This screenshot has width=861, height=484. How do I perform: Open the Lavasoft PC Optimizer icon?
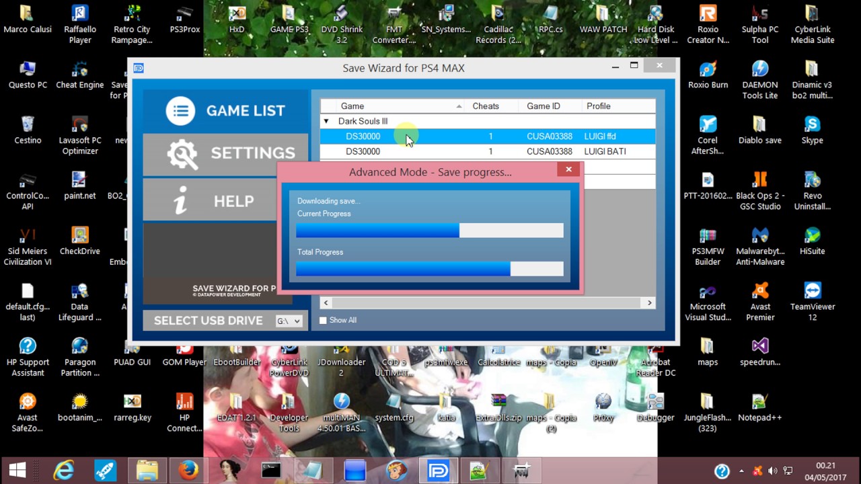tap(80, 135)
